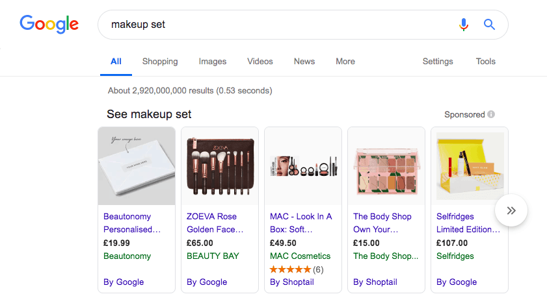Open ZOEVA Rose Golden Face product link

pyautogui.click(x=215, y=223)
